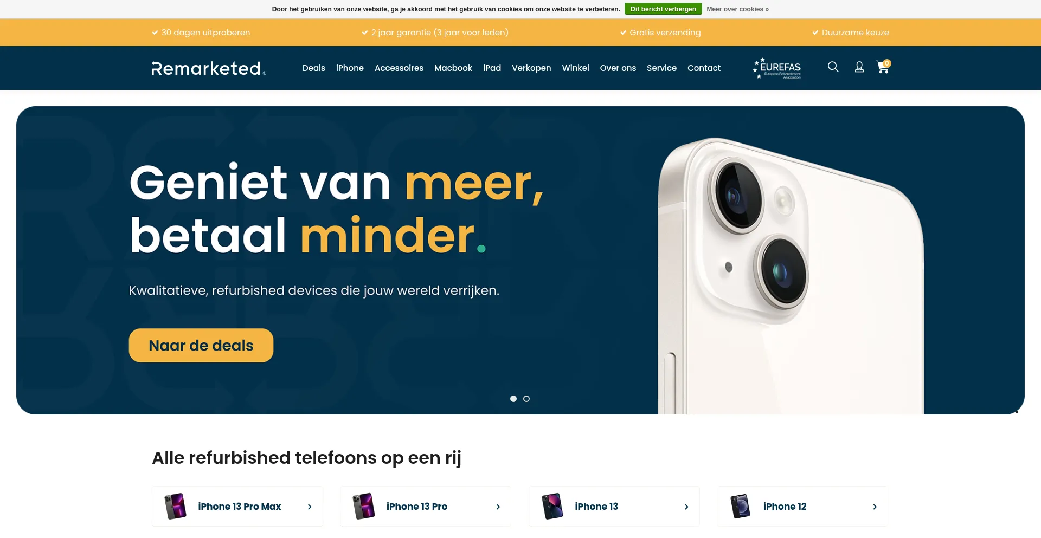
Task: Open the Meer over cookies link
Action: click(x=737, y=9)
